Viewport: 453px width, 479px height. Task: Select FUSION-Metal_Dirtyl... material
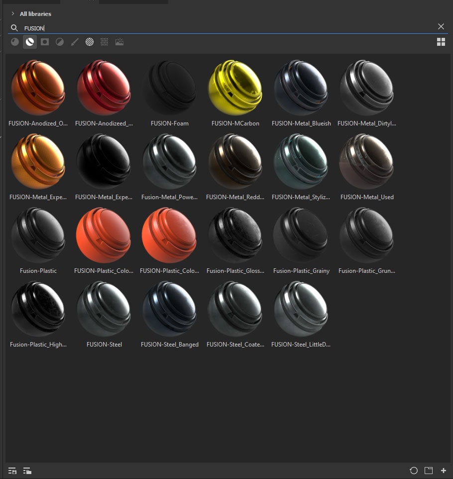[x=367, y=93]
